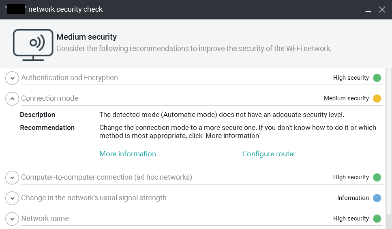Image resolution: width=392 pixels, height=229 pixels.
Task: Select Change in network's usual signal strength
Action: [94, 198]
